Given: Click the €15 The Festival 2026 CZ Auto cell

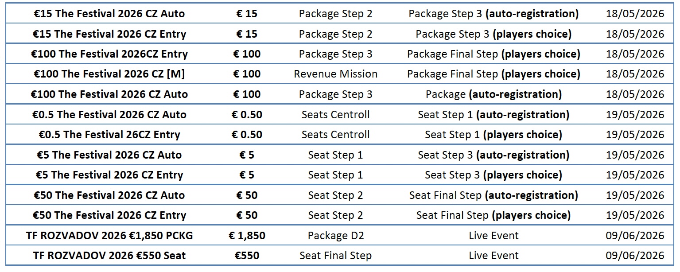Looking at the screenshot, I should tap(109, 14).
